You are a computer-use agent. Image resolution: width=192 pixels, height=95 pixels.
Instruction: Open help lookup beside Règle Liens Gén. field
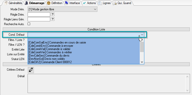click(53, 19)
